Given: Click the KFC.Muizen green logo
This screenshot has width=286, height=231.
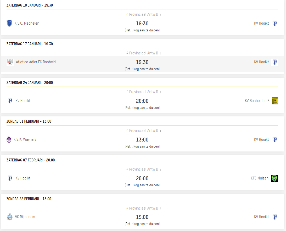Looking at the screenshot, I should pyautogui.click(x=274, y=178).
